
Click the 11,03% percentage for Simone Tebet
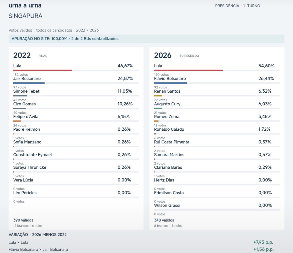(125, 91)
